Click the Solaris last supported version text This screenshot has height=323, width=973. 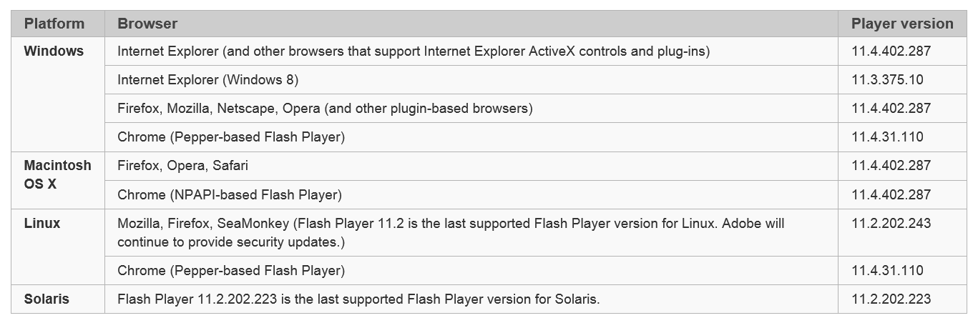(x=358, y=299)
